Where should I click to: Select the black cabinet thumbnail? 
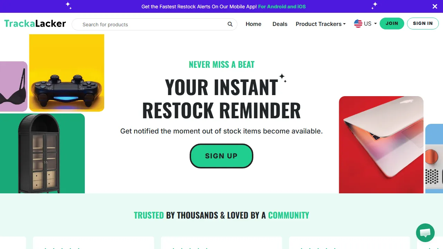[x=42, y=153]
